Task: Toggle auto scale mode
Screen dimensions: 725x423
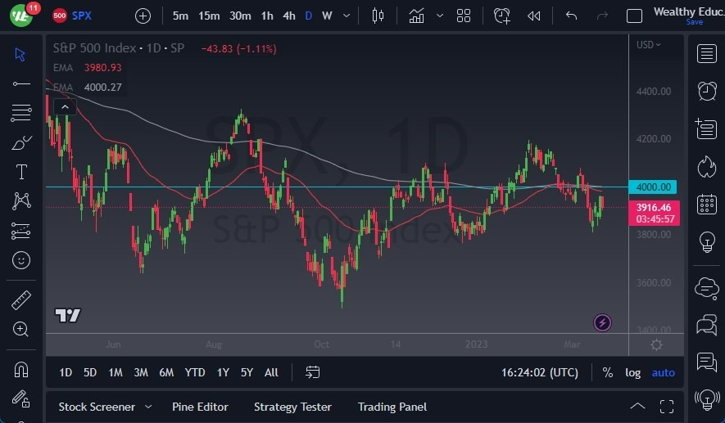Action: pos(663,372)
